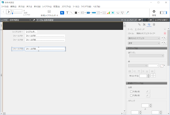
Task: Click the Part tool icon
Action: [x=122, y=13]
